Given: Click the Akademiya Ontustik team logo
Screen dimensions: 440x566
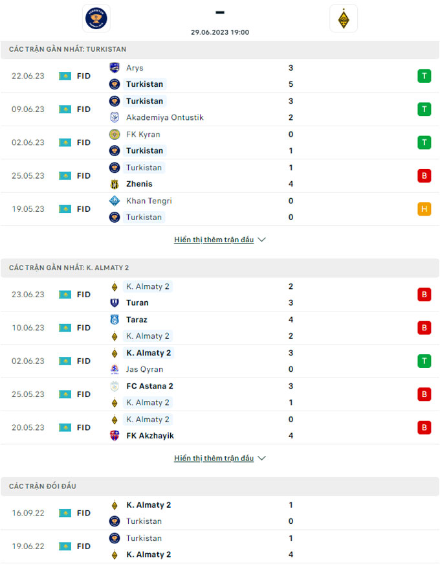Looking at the screenshot, I should coord(115,117).
